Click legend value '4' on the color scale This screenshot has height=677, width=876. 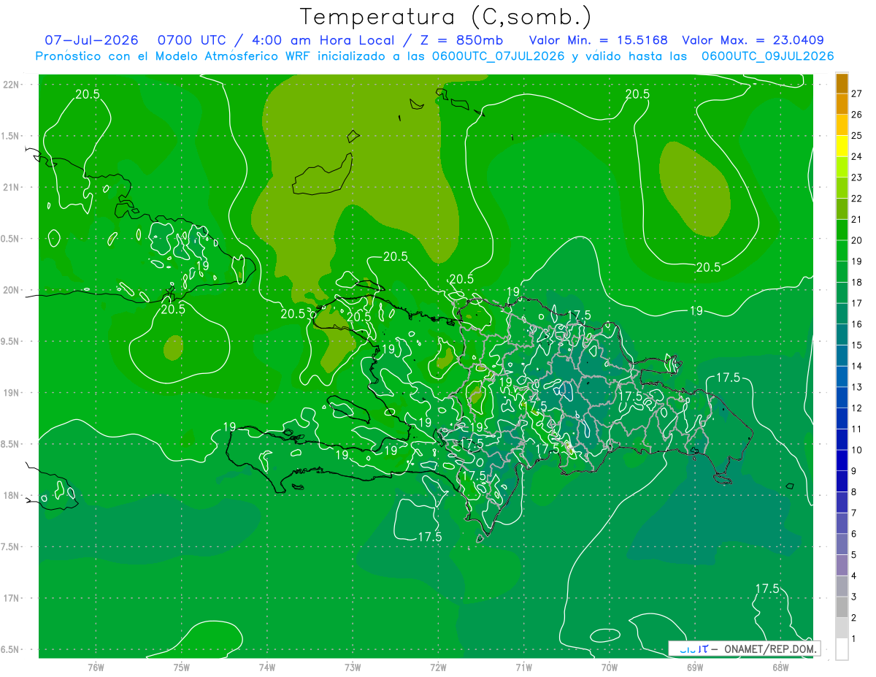[x=854, y=575]
